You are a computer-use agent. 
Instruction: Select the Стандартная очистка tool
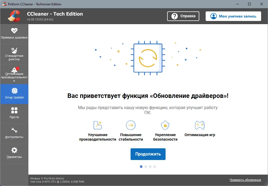(14, 53)
